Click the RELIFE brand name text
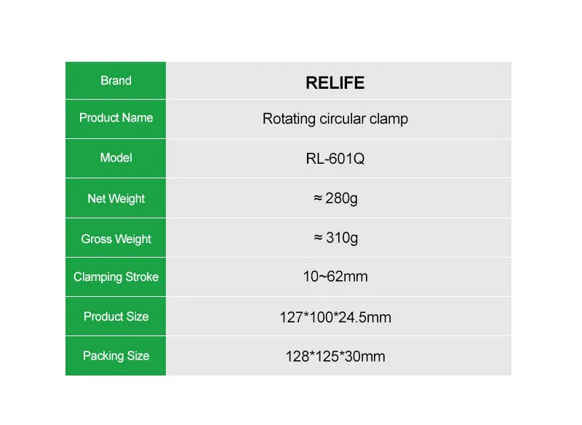 [x=335, y=83]
